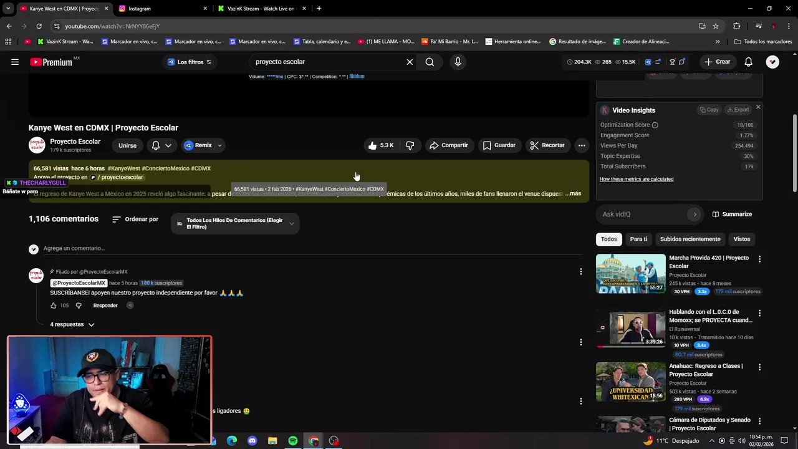
Task: Open more actions for the video
Action: (x=581, y=145)
